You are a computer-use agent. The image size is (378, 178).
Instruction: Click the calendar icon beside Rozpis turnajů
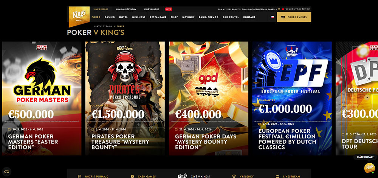pos(79,176)
